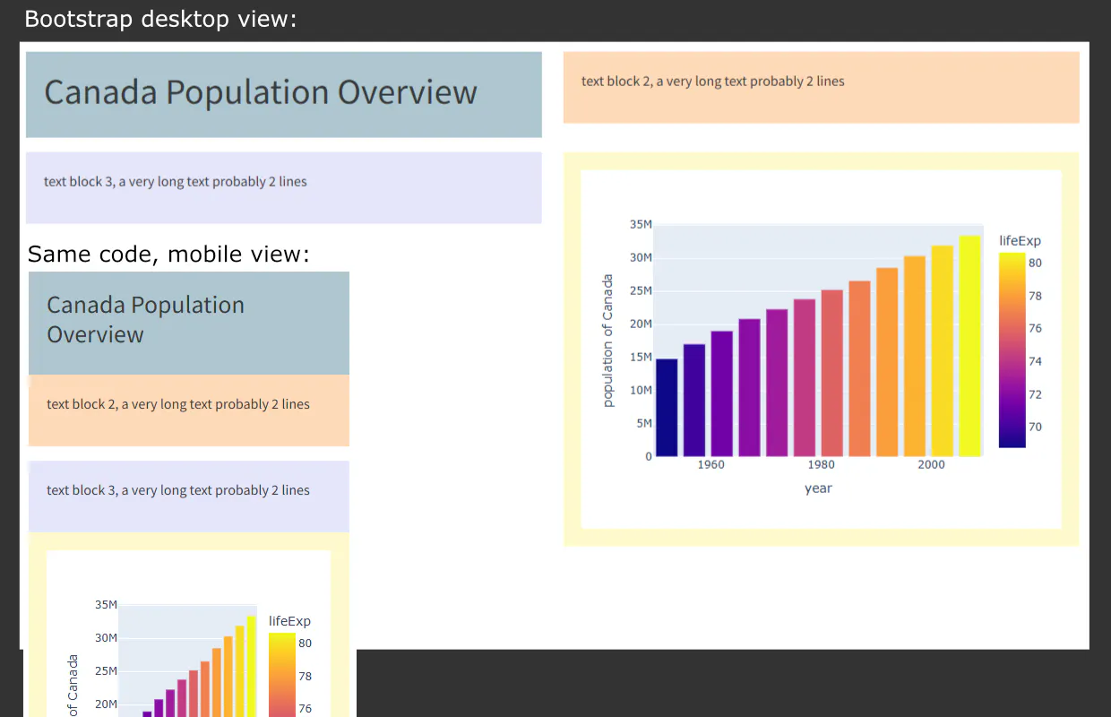Viewport: 1111px width, 717px height.
Task: Click the 'Canada Population Overview' mobile header
Action: coord(145,319)
